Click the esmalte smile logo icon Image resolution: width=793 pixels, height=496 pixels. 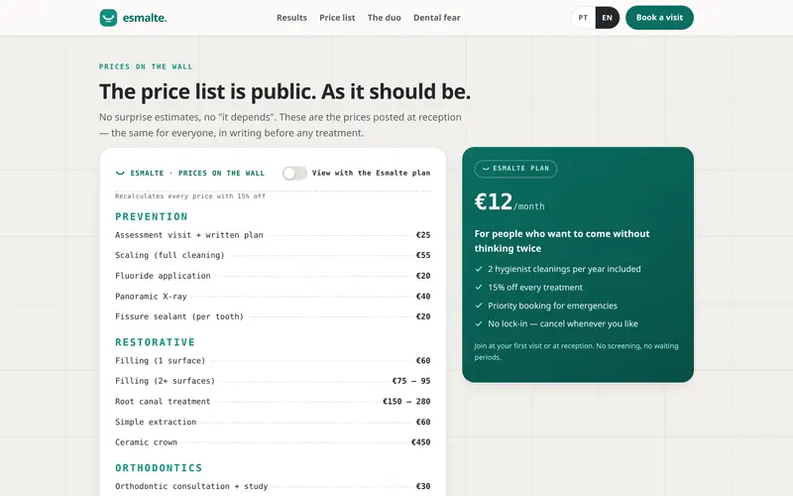coord(108,18)
